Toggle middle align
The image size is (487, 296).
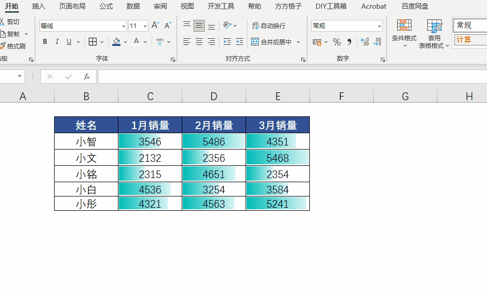[199, 26]
